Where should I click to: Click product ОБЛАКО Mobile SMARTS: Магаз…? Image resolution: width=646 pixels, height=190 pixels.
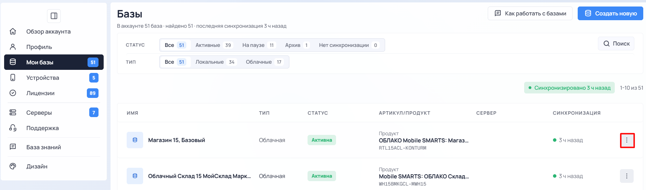tap(424, 140)
